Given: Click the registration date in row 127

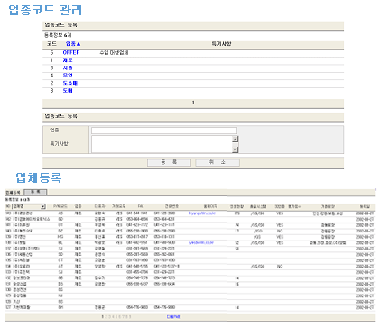Looking at the screenshot, I should coord(365,307).
